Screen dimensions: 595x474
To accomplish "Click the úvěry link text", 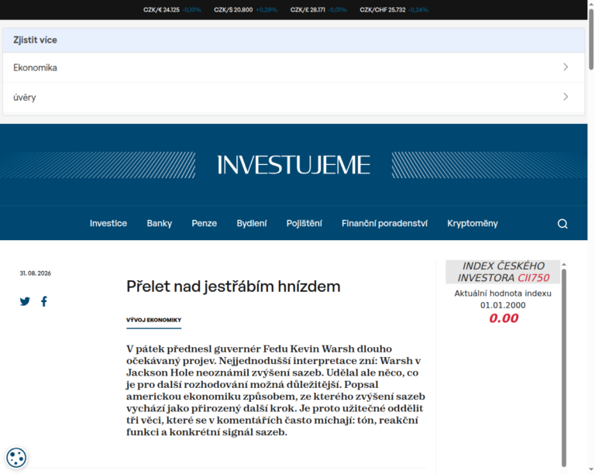I will (25, 98).
